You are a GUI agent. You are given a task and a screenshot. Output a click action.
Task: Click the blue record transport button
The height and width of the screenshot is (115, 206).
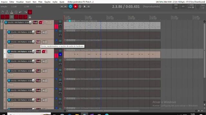pyautogui.click(x=70, y=6)
